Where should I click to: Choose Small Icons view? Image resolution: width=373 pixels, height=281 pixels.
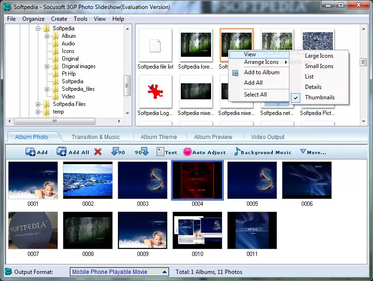[x=319, y=66]
